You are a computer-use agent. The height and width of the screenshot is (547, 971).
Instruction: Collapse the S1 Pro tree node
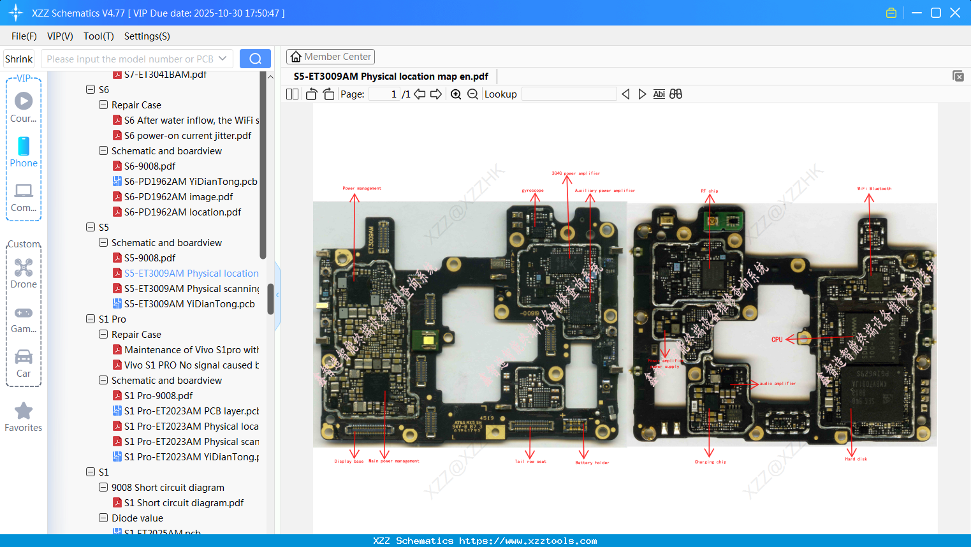(x=91, y=319)
